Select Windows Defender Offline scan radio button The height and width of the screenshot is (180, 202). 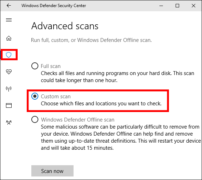35,119
